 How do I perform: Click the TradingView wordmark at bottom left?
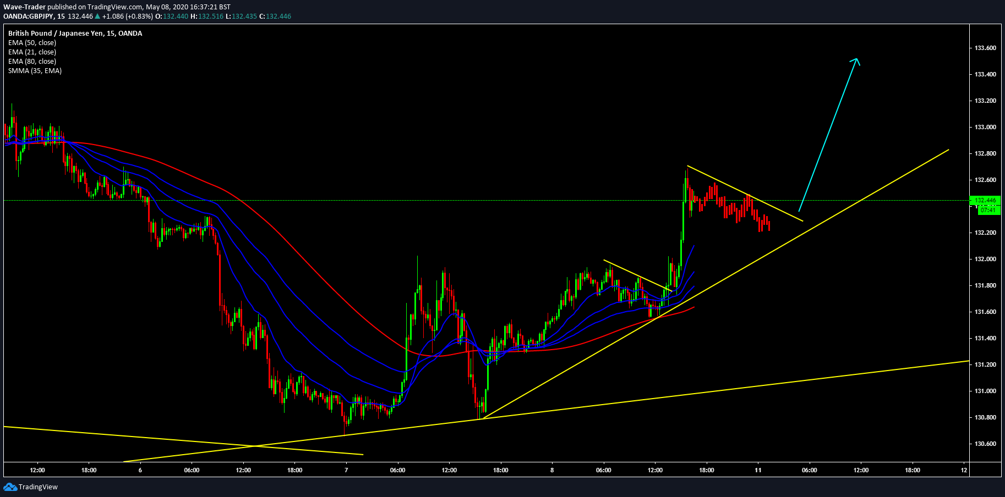point(38,487)
